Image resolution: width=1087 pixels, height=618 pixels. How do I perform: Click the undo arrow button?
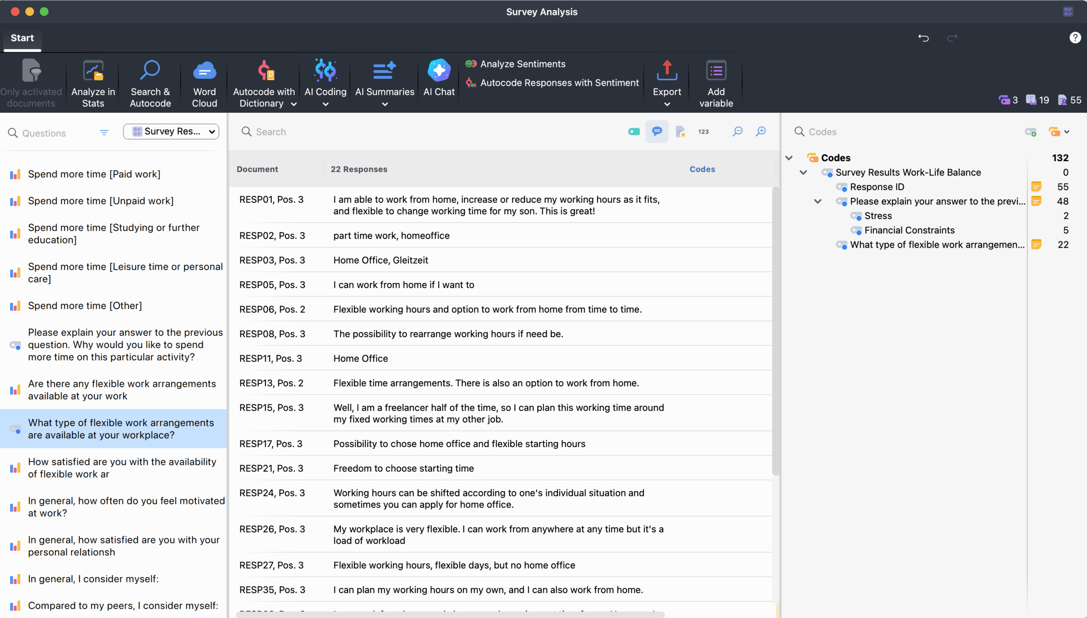pos(924,38)
